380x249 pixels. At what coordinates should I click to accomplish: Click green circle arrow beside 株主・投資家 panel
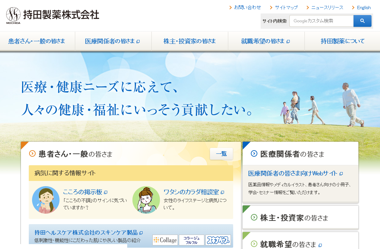254,218
